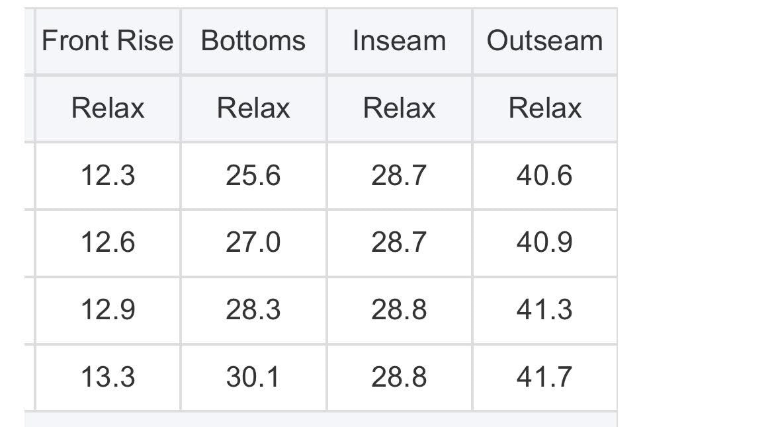Select the 40.9 Outseam value
774x427 pixels.
click(544, 243)
